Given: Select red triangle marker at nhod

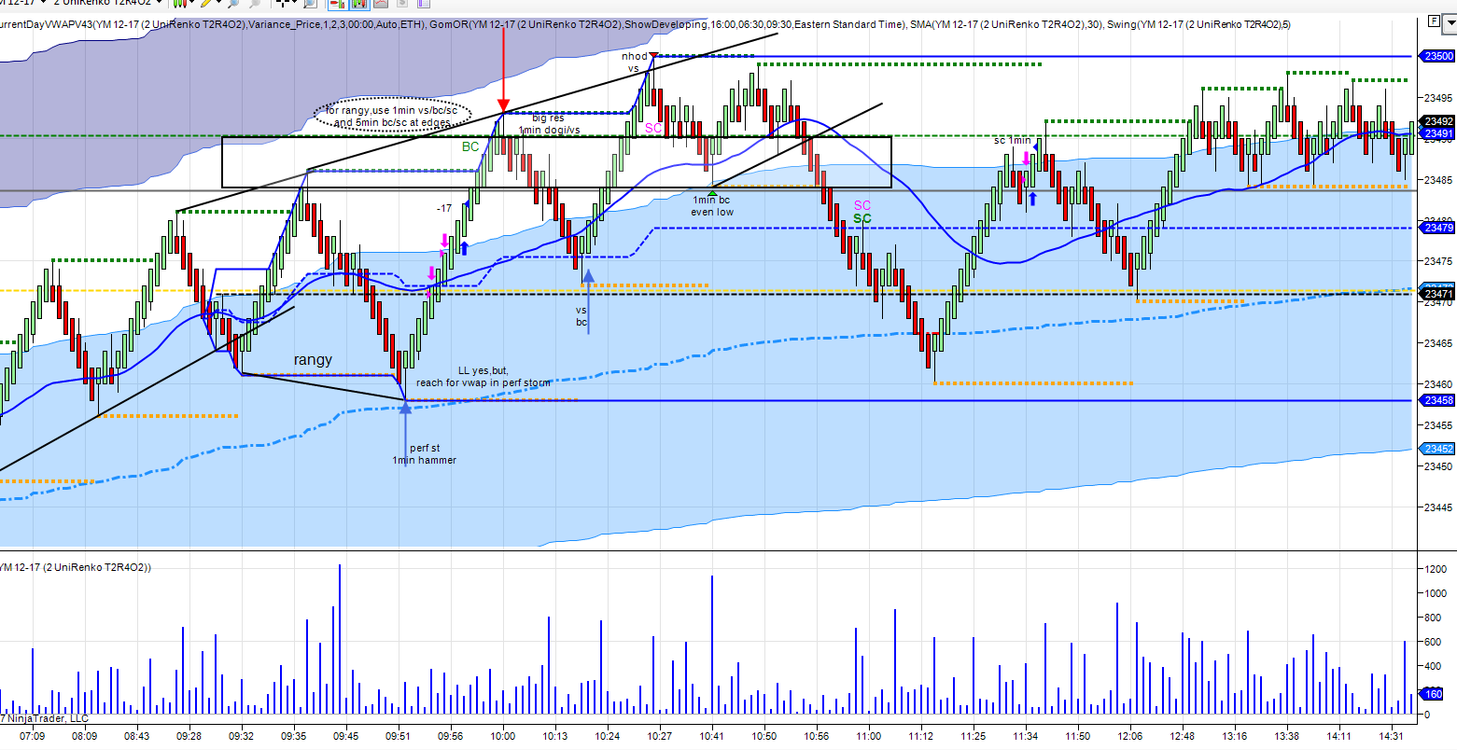Looking at the screenshot, I should click(x=653, y=56).
